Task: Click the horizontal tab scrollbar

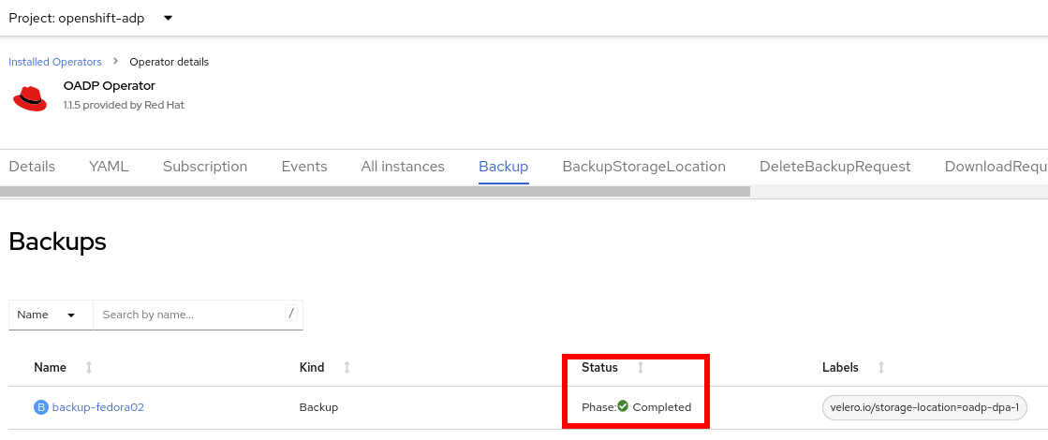Action: (x=375, y=192)
